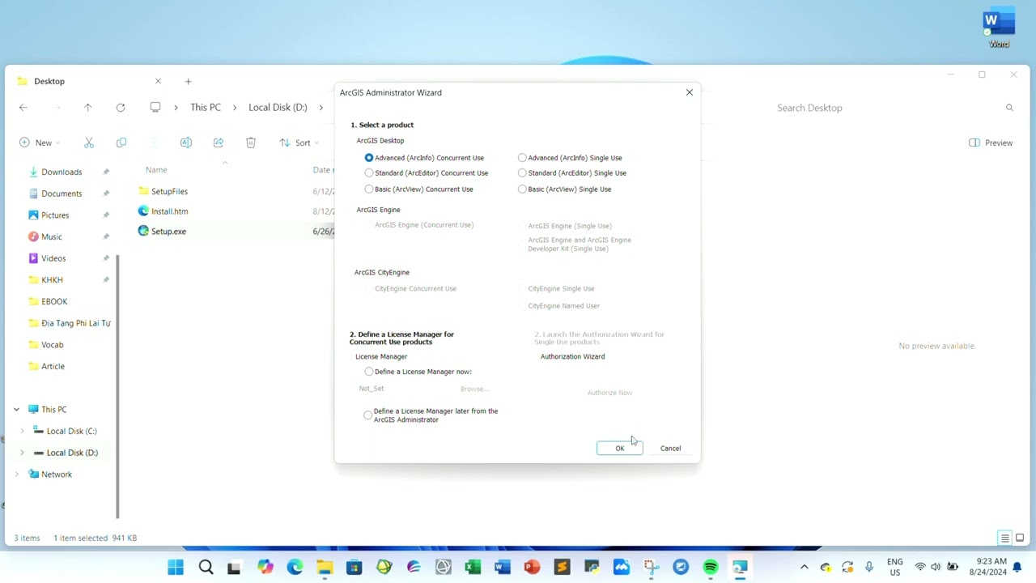Collapse the This PC tree node

[x=16, y=410]
